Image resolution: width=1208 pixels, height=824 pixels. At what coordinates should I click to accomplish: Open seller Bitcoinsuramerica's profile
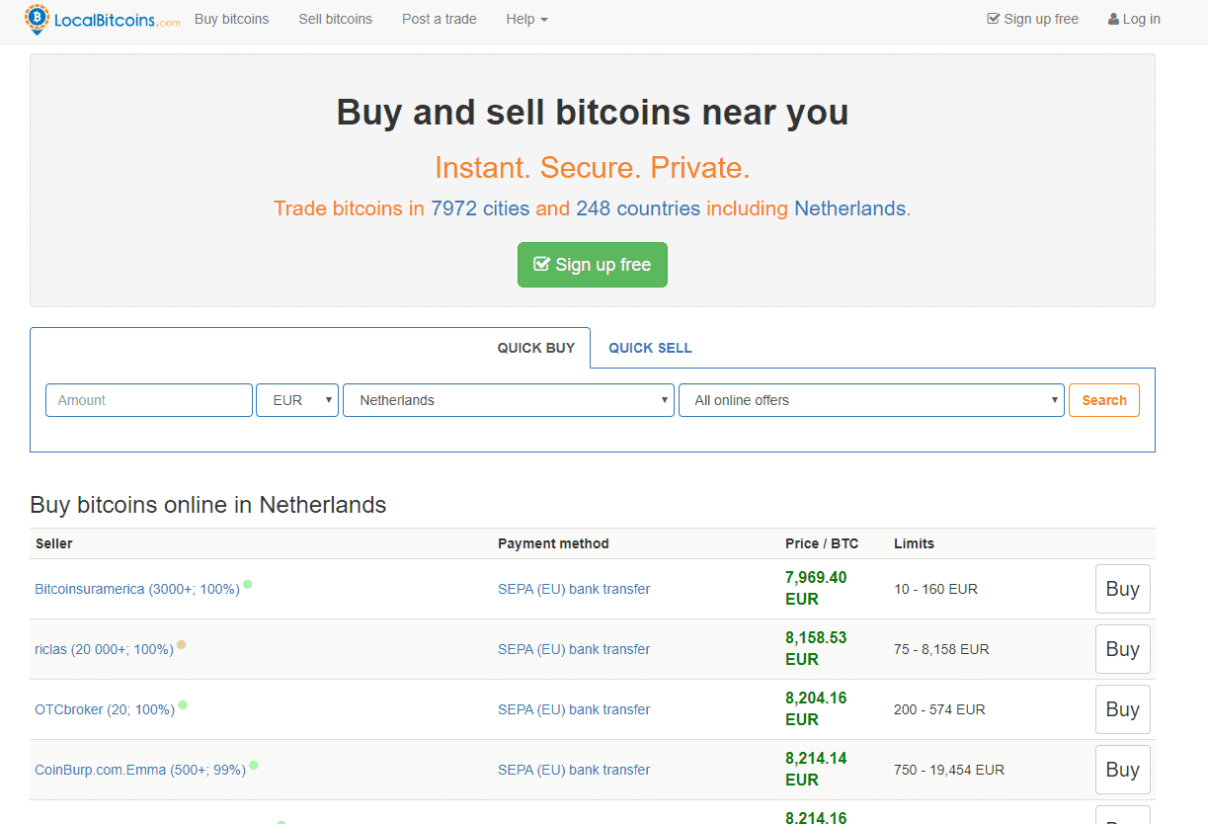(x=137, y=589)
